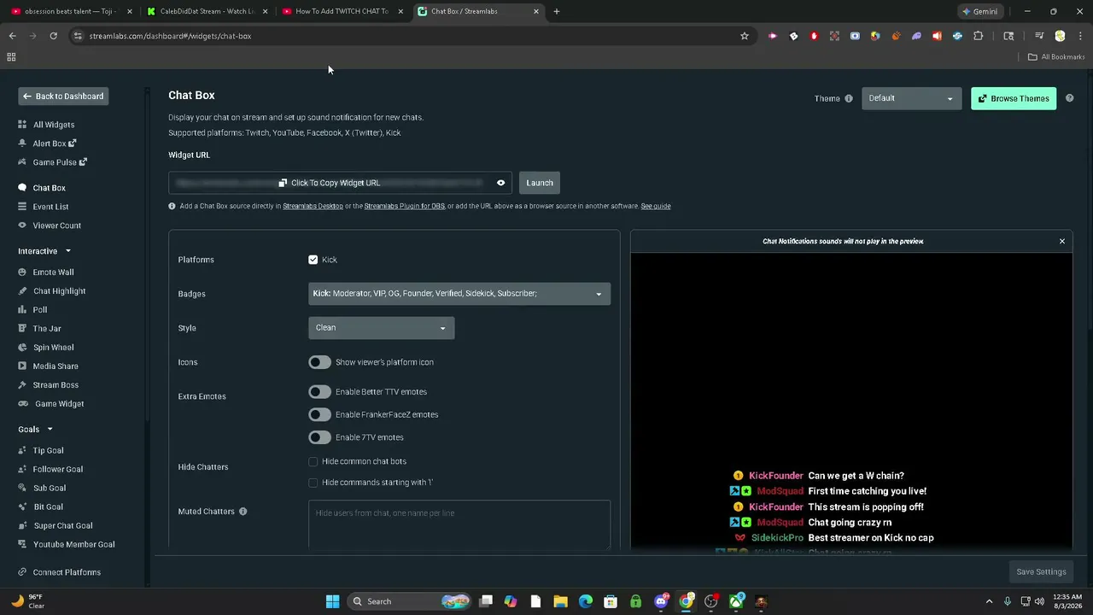Viewport: 1093px width, 615px height.
Task: Bookmark this page with star icon
Action: [745, 36]
